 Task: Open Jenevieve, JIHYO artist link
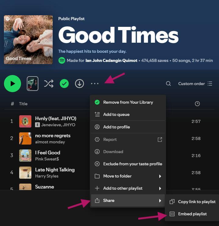58,125
